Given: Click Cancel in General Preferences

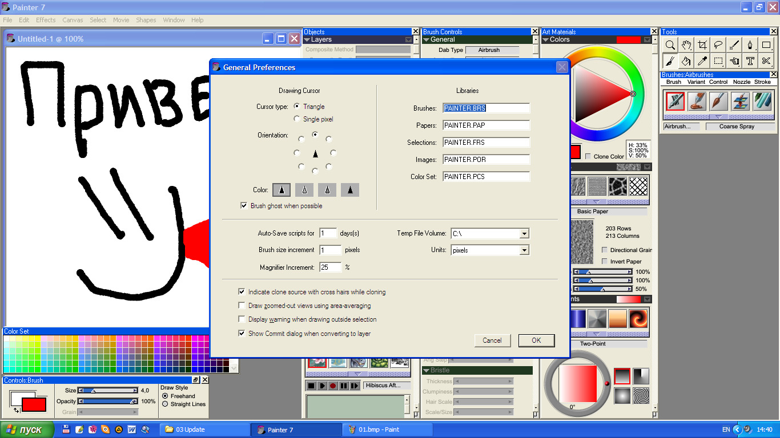Looking at the screenshot, I should pos(492,340).
